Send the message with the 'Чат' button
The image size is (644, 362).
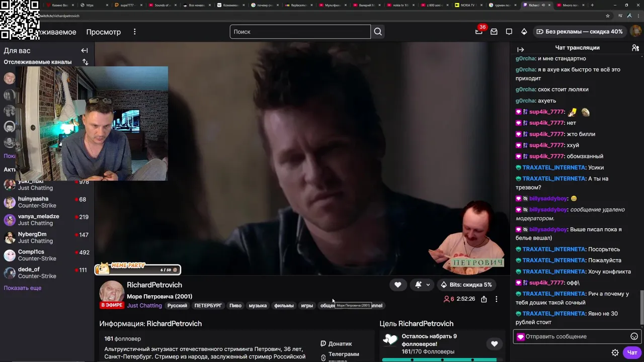tap(632, 352)
